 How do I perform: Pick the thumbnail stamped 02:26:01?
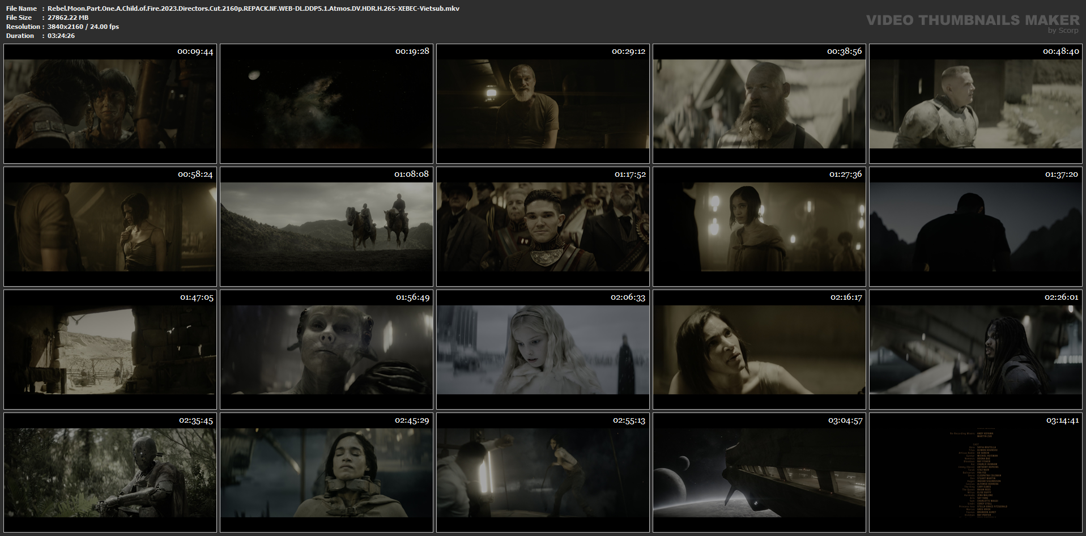click(976, 350)
